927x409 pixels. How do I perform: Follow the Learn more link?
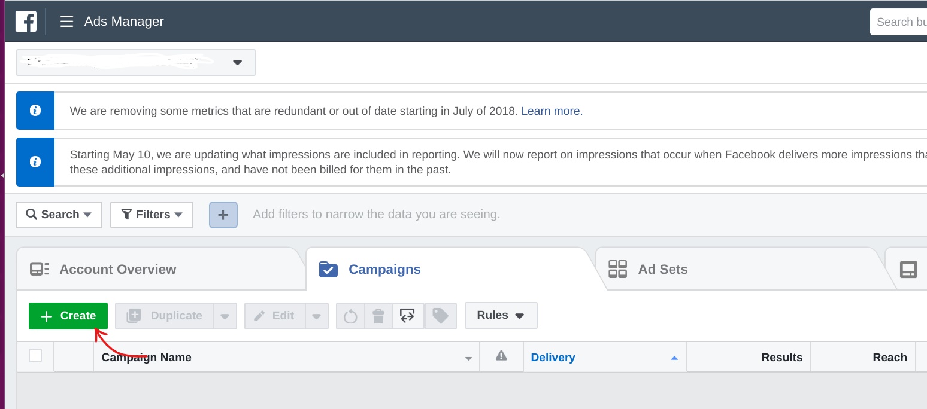coord(550,111)
